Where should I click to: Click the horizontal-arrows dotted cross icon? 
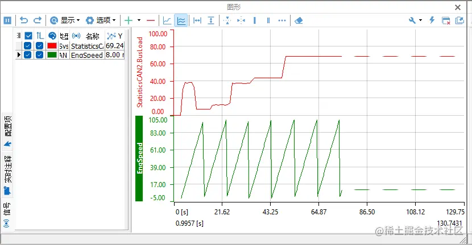[241, 20]
